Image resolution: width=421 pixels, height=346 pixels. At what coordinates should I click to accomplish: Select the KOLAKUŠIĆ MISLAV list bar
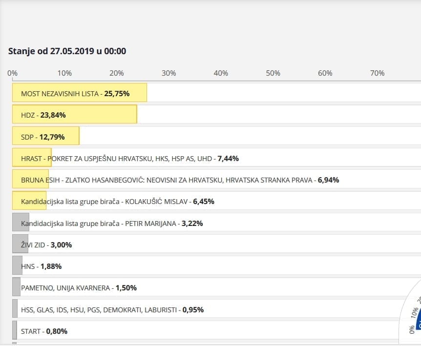[x=29, y=201]
